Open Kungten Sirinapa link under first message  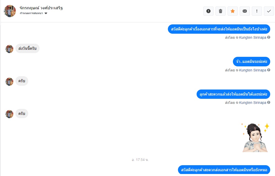coord(253,37)
